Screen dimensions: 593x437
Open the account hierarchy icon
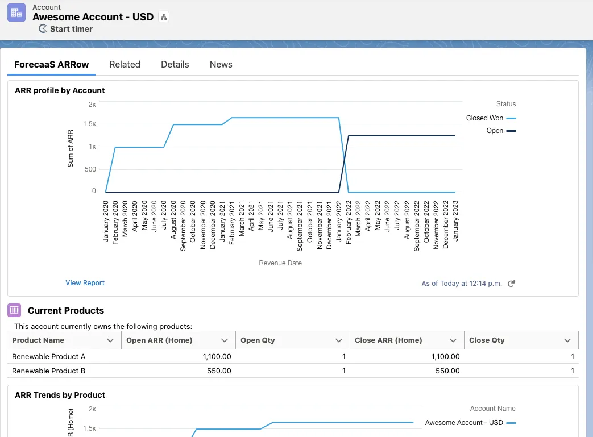[x=164, y=17]
